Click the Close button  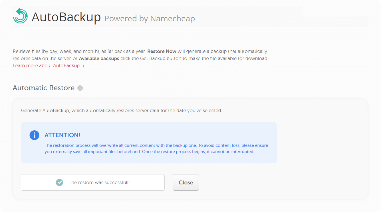pyautogui.click(x=186, y=182)
